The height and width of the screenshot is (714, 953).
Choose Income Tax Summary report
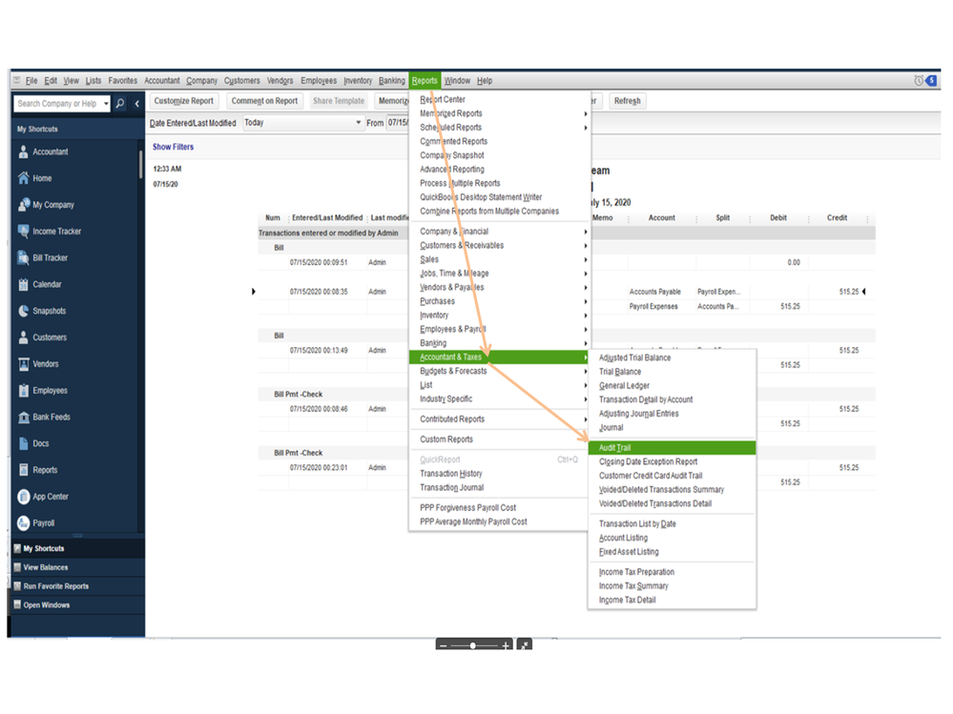pyautogui.click(x=633, y=586)
